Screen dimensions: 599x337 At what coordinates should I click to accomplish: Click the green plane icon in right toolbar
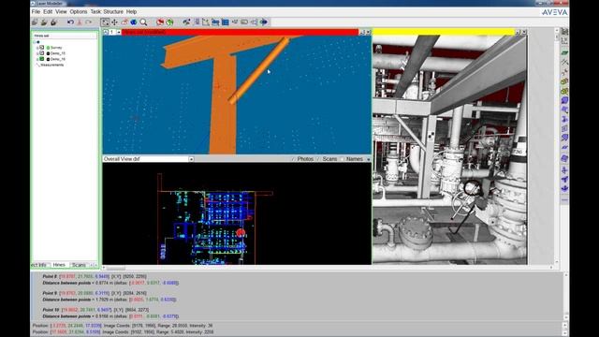pos(564,52)
